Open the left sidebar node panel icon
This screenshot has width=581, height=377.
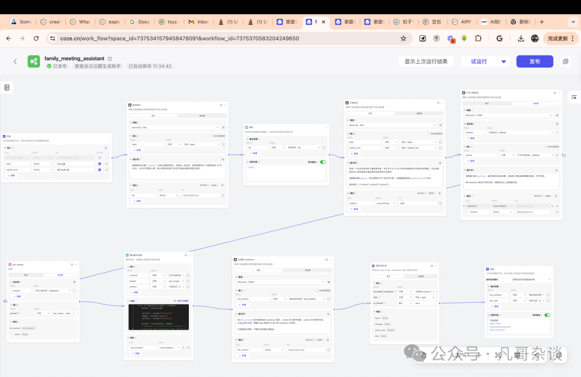pyautogui.click(x=6, y=88)
